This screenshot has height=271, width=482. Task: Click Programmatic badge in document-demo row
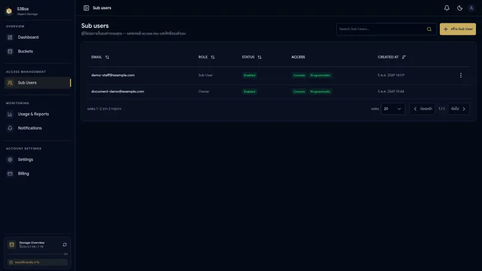click(x=320, y=92)
